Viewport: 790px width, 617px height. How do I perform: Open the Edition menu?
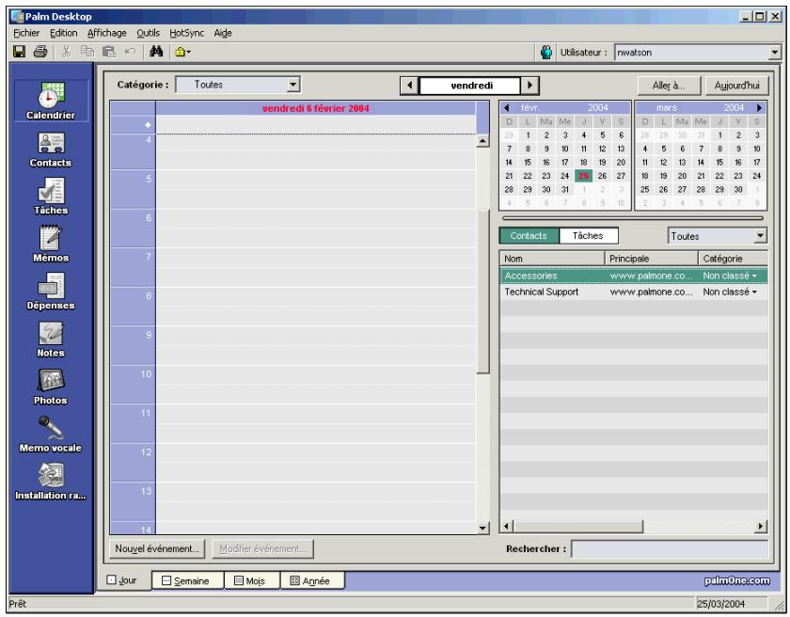pyautogui.click(x=64, y=33)
